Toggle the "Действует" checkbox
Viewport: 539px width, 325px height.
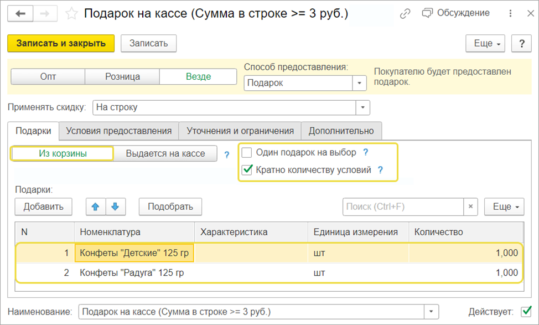[x=526, y=311]
